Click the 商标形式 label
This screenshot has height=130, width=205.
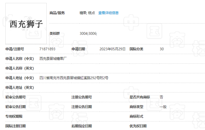(136, 116)
